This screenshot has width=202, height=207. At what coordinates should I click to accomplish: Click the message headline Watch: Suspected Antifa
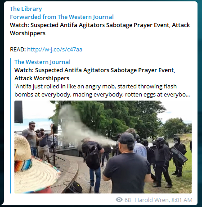100,29
